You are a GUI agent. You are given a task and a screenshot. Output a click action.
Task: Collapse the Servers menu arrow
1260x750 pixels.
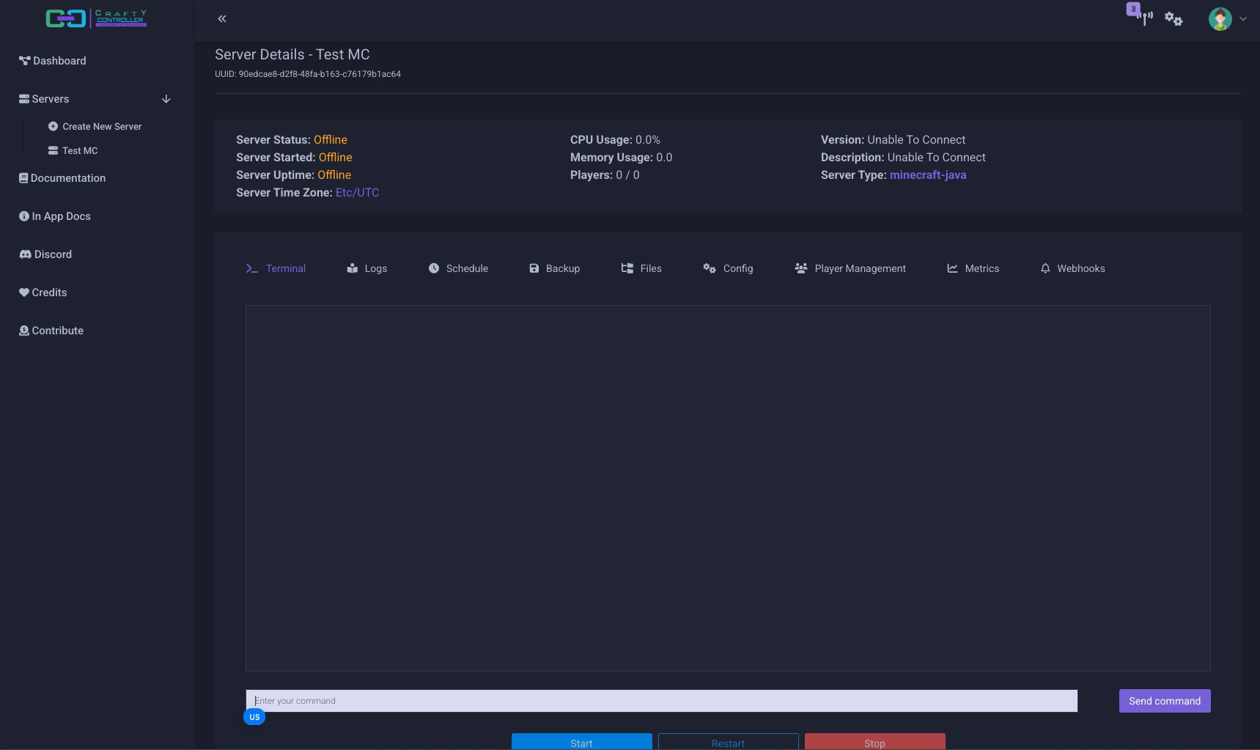166,99
